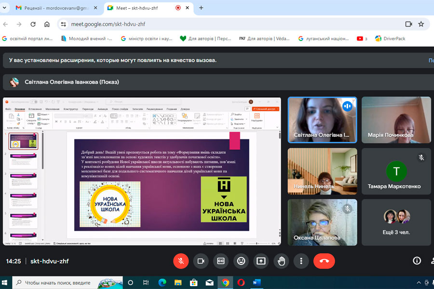Click the camera permission icon in address bar
Viewport: 434px width, 289px height.
[409, 24]
